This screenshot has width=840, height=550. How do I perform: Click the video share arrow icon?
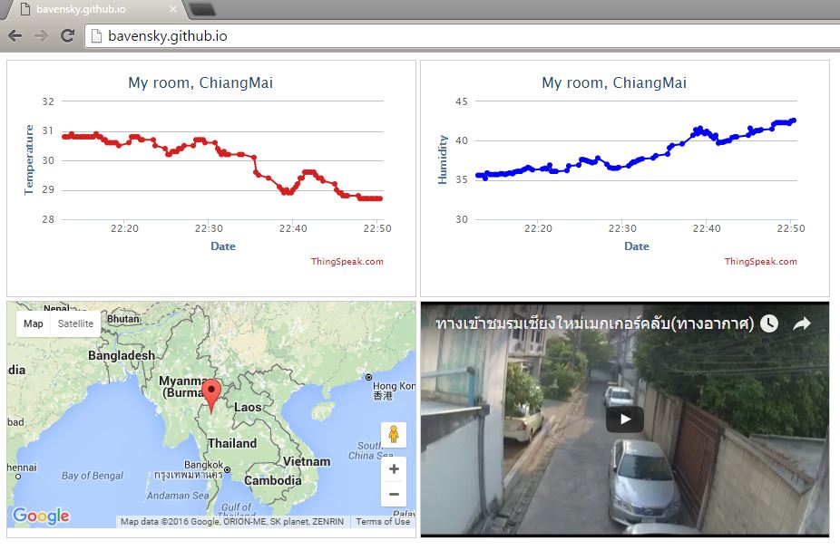[x=801, y=323]
